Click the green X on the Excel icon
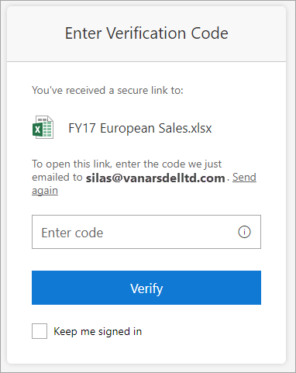 [x=37, y=130]
